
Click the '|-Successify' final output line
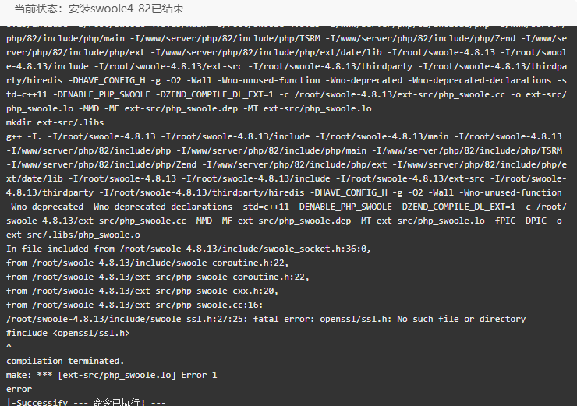click(x=86, y=402)
